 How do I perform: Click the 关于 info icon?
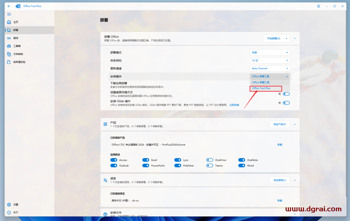[9, 213]
